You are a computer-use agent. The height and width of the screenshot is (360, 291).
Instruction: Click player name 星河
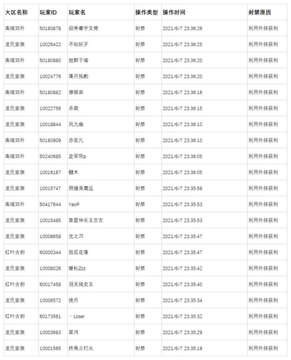[x=73, y=332]
